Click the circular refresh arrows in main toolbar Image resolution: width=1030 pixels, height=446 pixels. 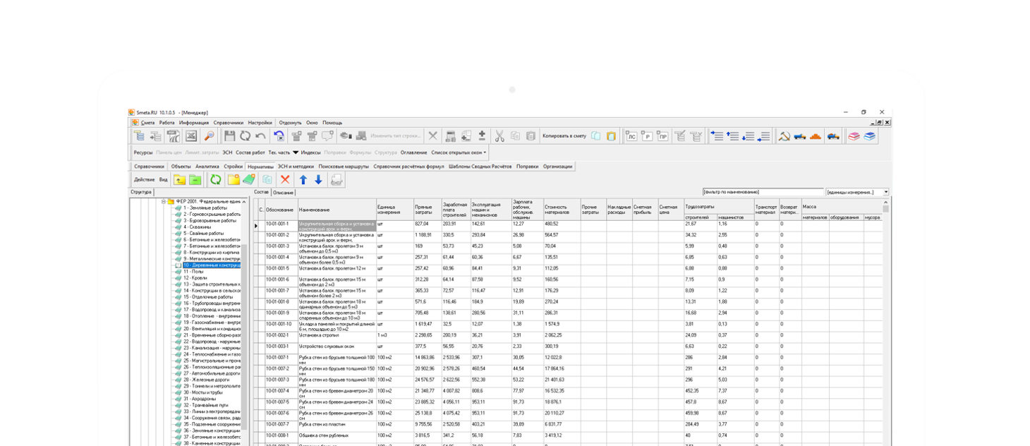point(245,136)
